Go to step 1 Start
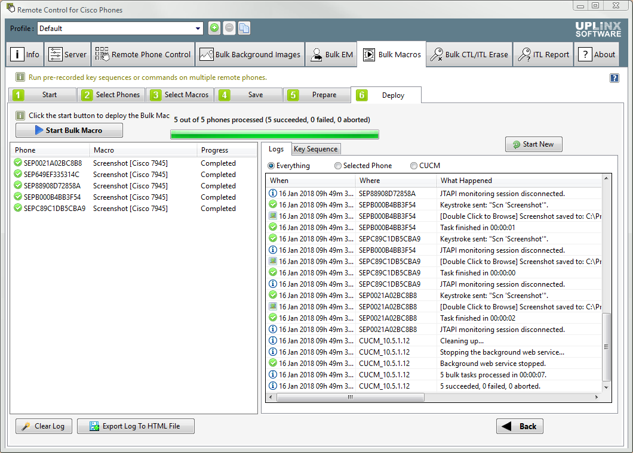Screen dimensions: 633x453 pyautogui.click(x=42, y=95)
